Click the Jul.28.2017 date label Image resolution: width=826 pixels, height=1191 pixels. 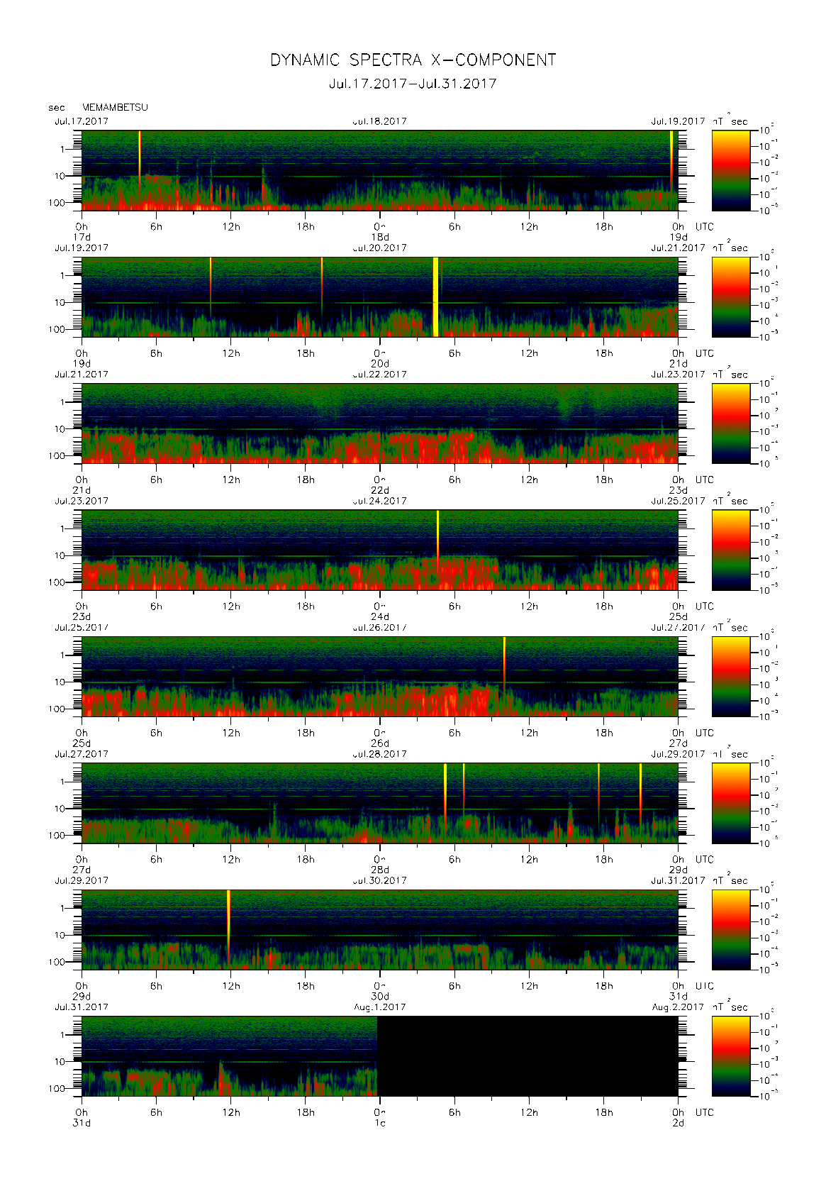pyautogui.click(x=380, y=754)
